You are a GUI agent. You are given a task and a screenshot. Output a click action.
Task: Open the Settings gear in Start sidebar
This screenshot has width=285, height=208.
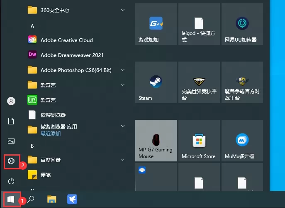coord(11,161)
